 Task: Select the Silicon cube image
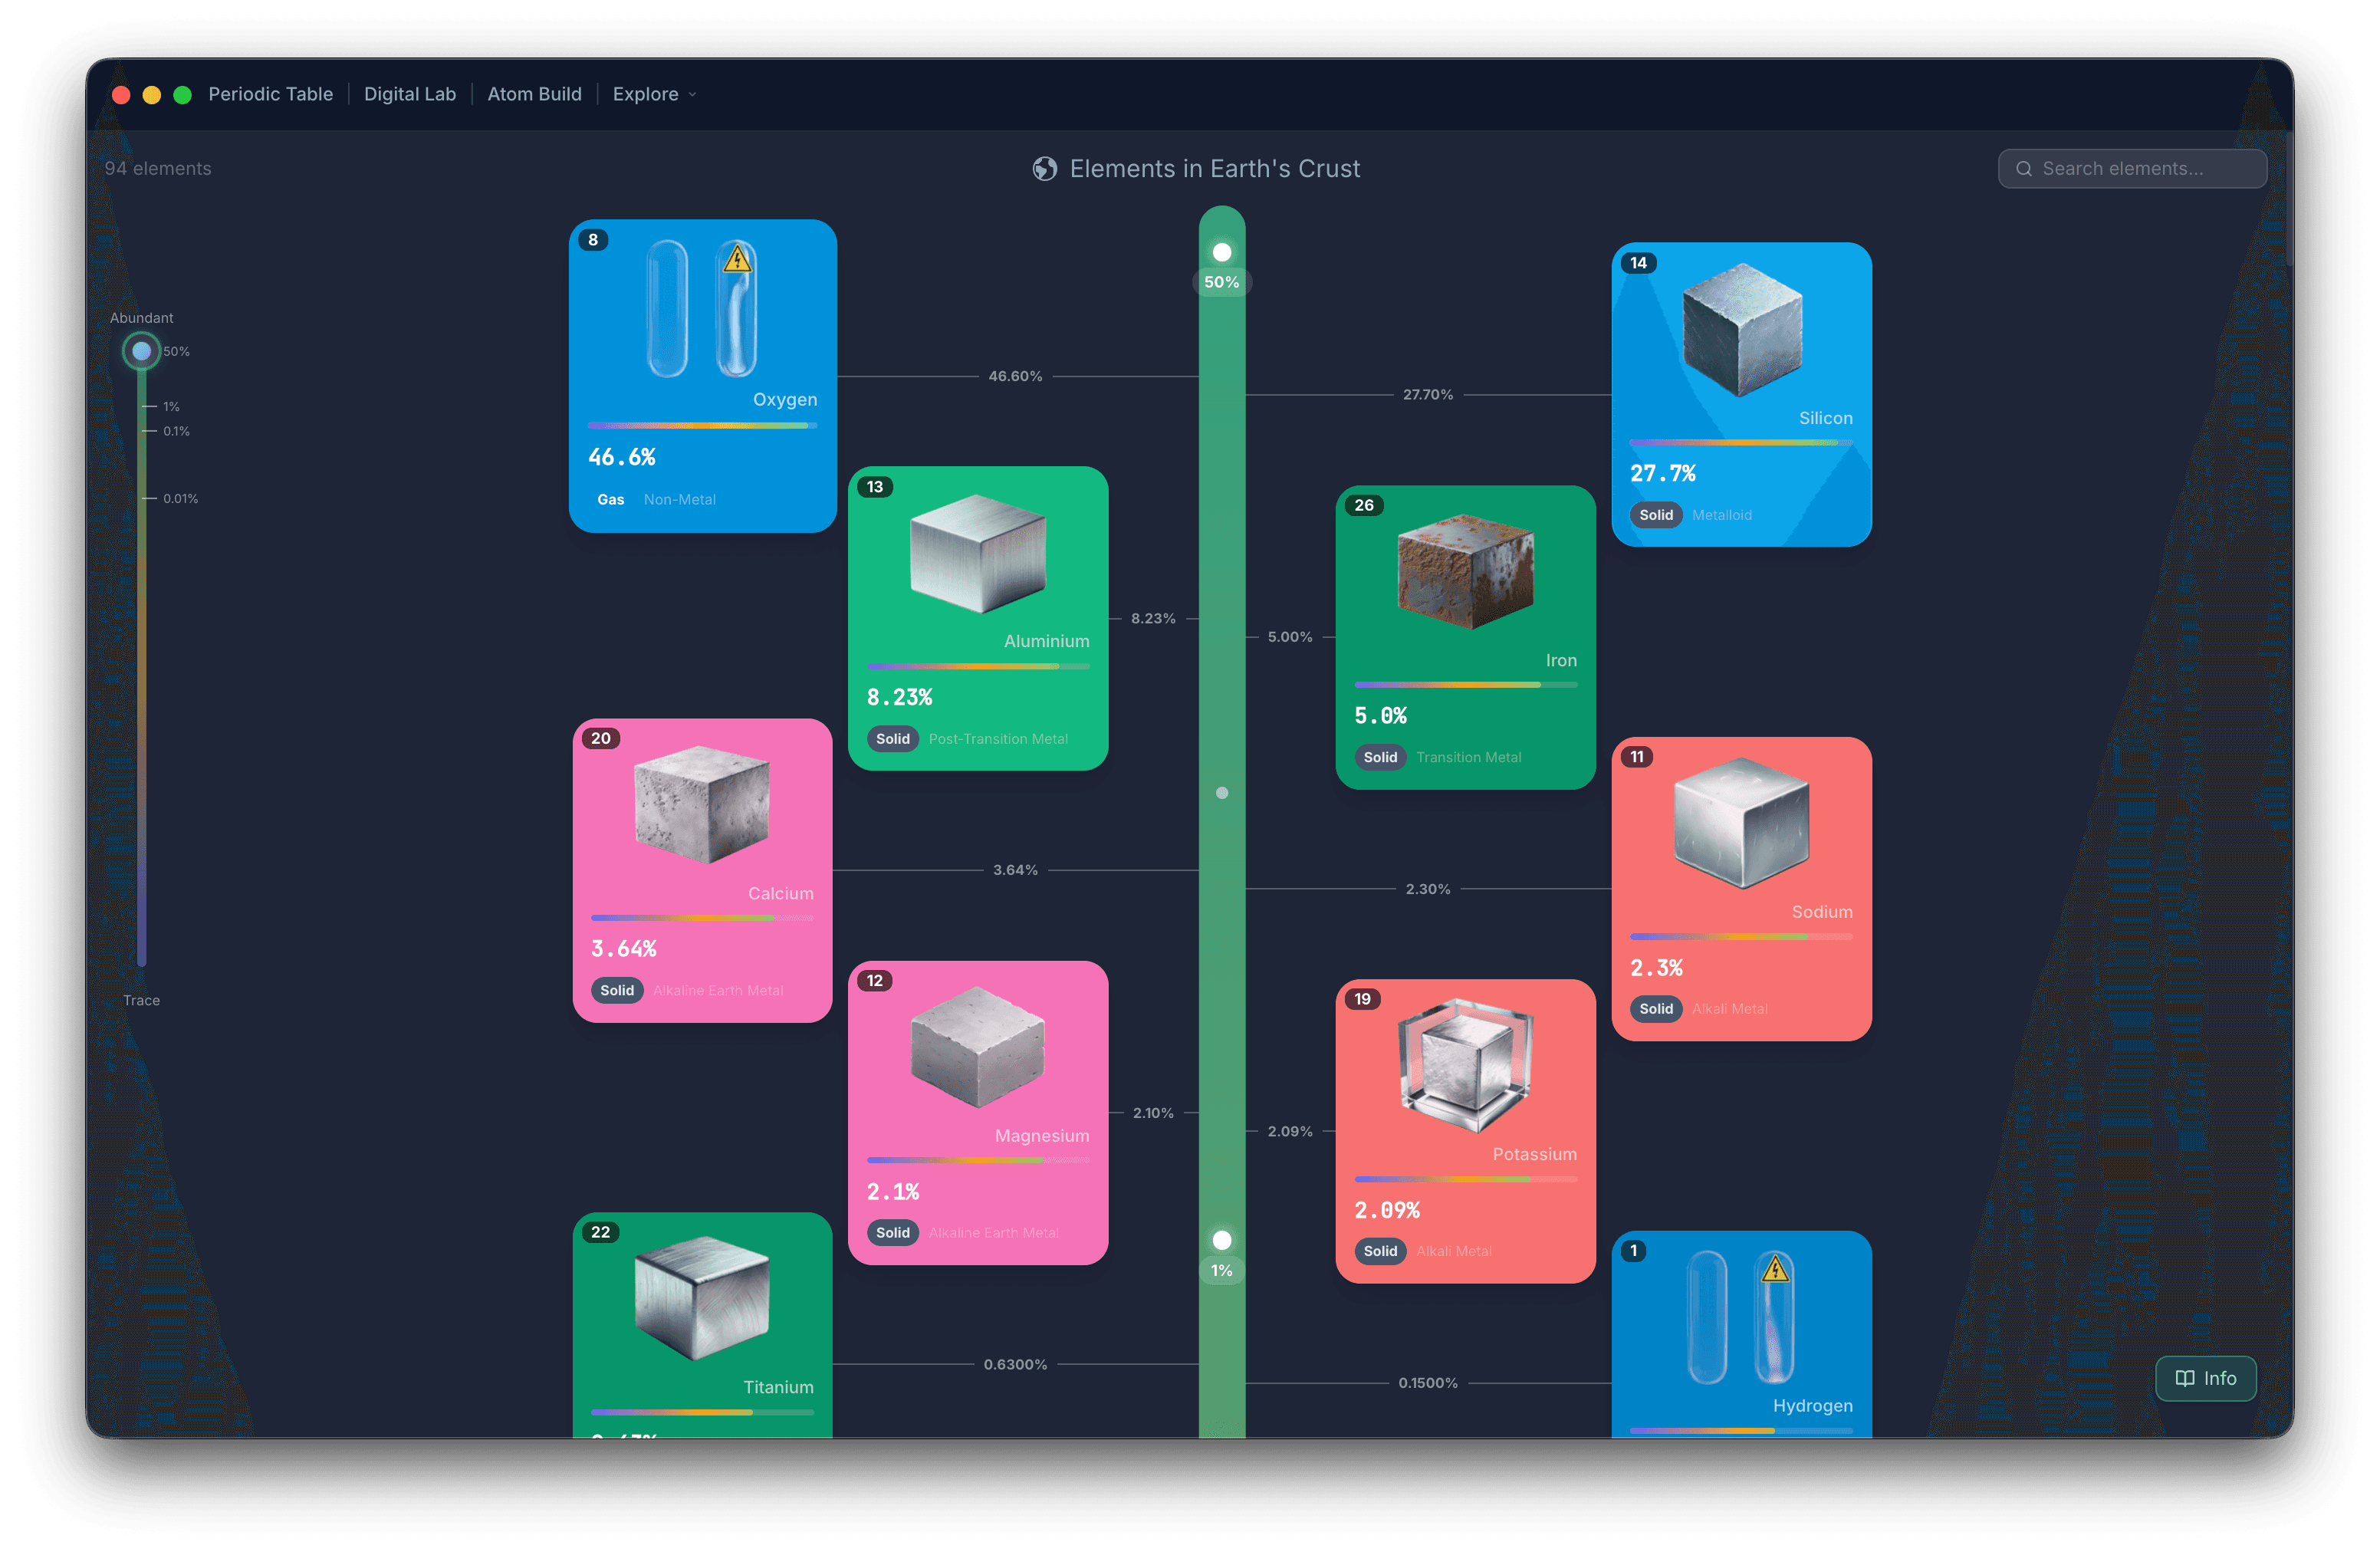point(1742,330)
